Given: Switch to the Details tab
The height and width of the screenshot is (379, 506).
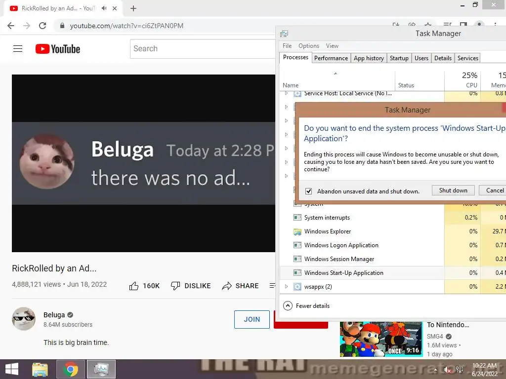Looking at the screenshot, I should (443, 58).
